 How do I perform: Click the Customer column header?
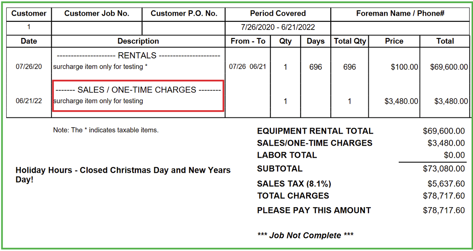pyautogui.click(x=29, y=13)
